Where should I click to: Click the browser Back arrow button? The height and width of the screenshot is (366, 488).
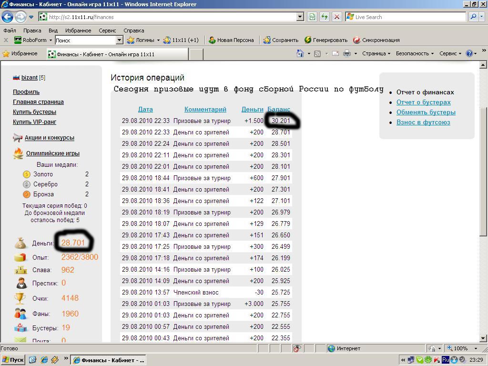click(x=8, y=17)
